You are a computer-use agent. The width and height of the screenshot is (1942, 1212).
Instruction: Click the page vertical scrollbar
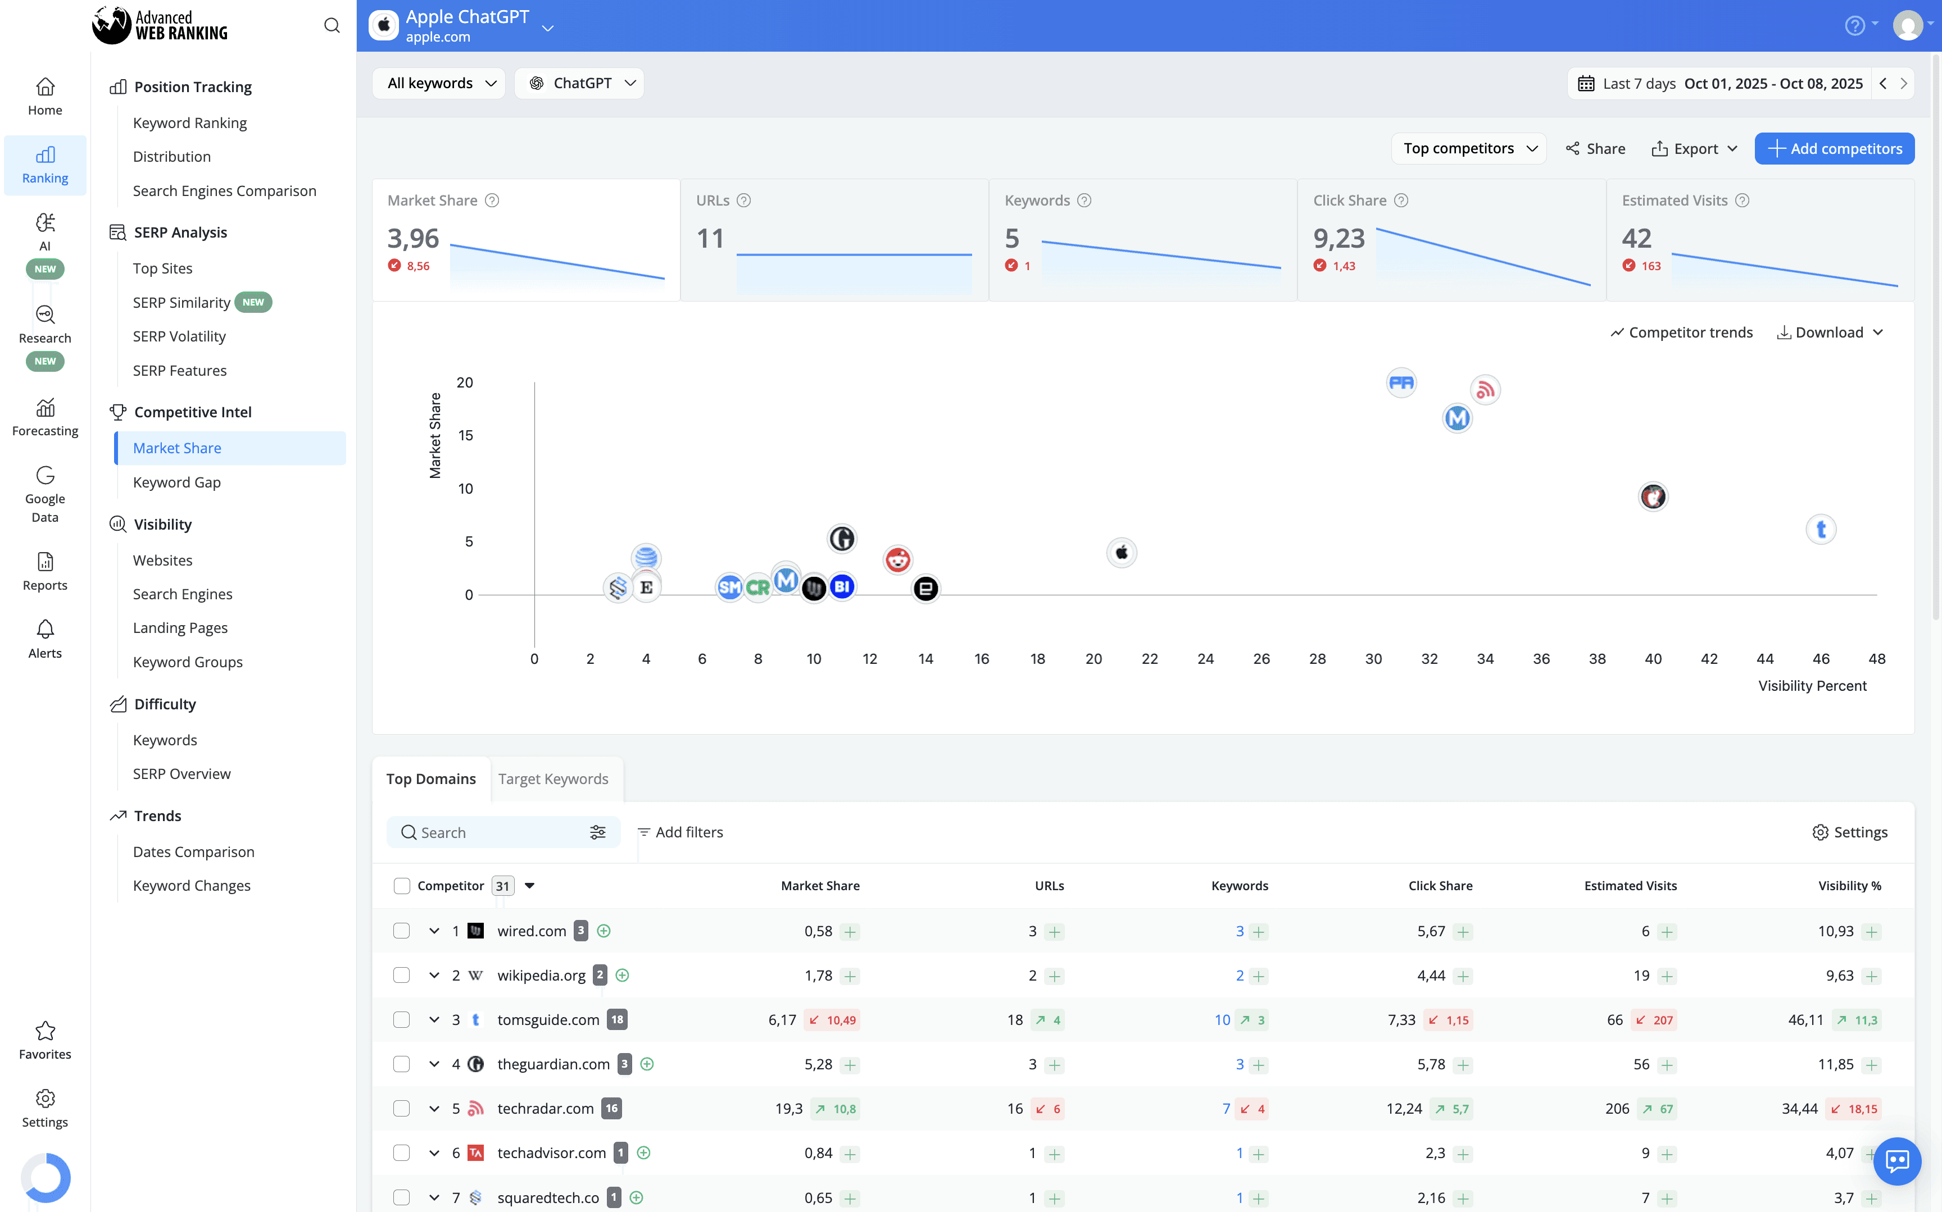pyautogui.click(x=1935, y=336)
